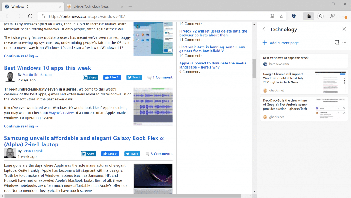Like the Samsung Galaxy Book Flex article
This screenshot has width=351, height=198.
pyautogui.click(x=110, y=153)
